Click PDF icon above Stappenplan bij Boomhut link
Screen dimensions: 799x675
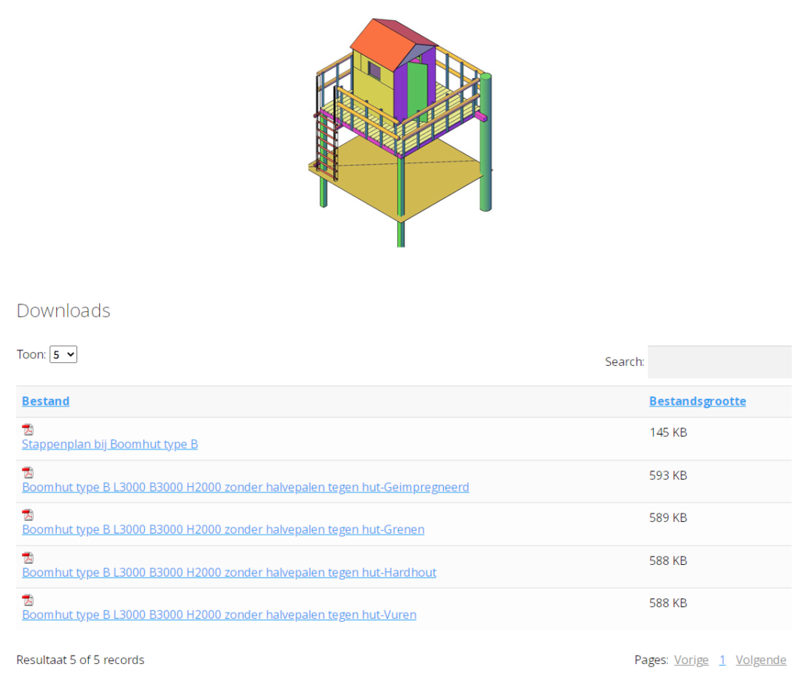(x=27, y=429)
